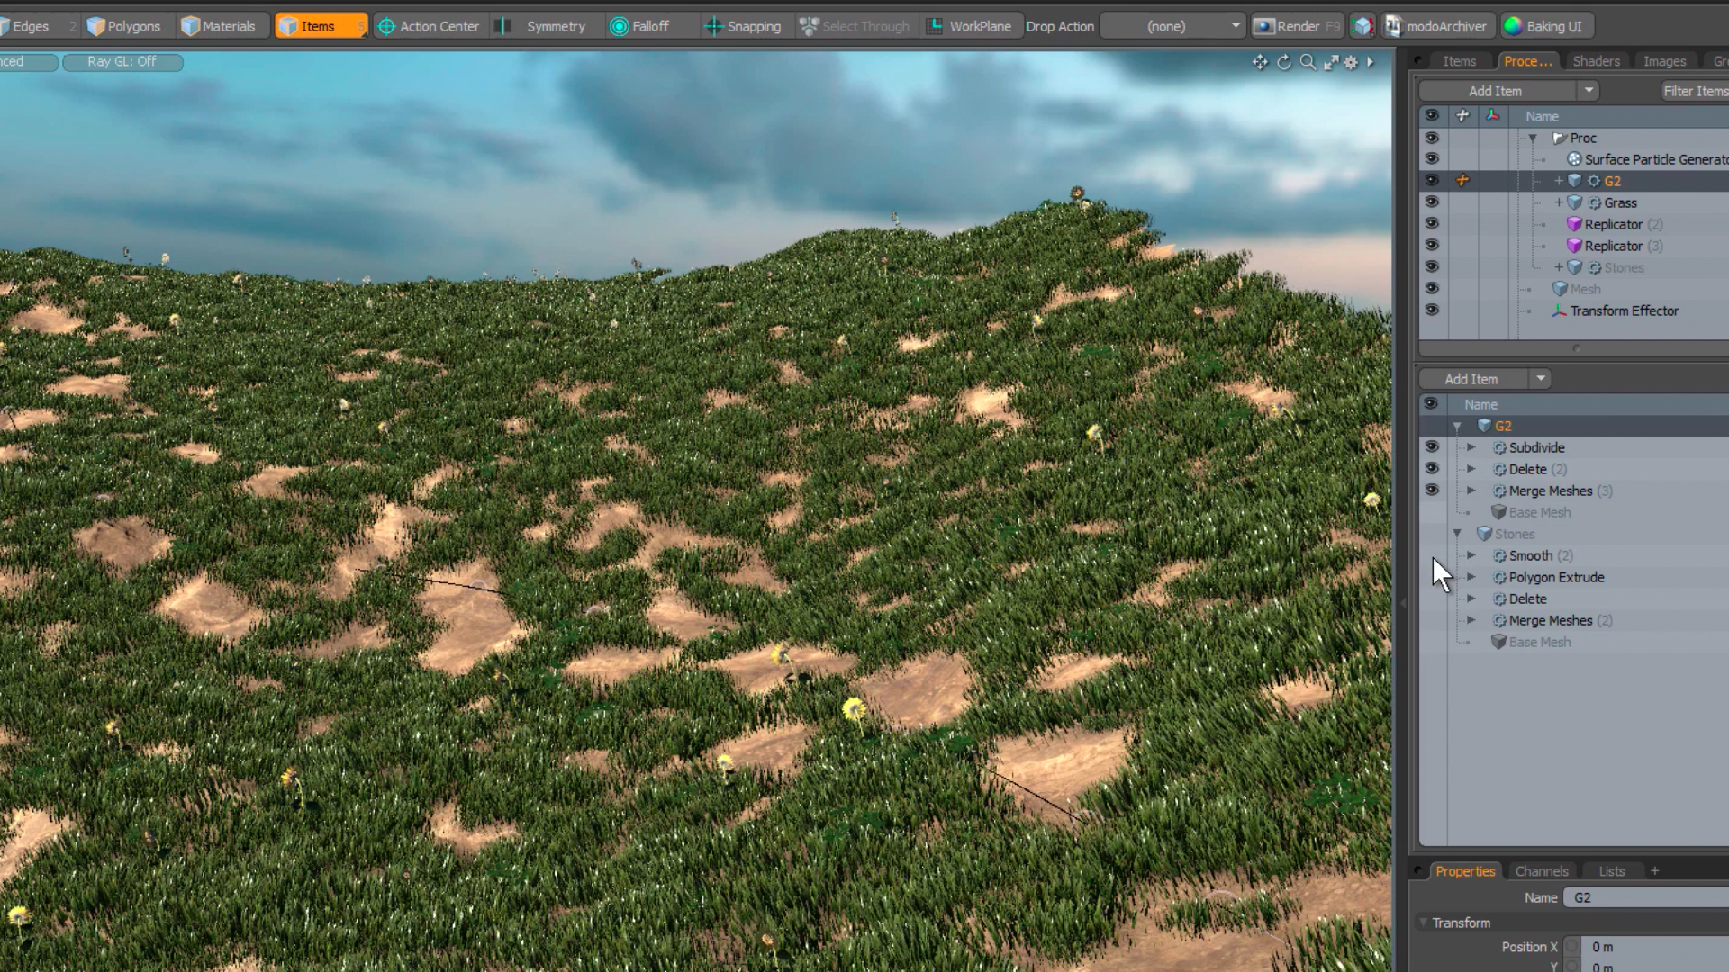Click the Filter Items button
Screen dimensions: 1729x972
(x=1696, y=90)
